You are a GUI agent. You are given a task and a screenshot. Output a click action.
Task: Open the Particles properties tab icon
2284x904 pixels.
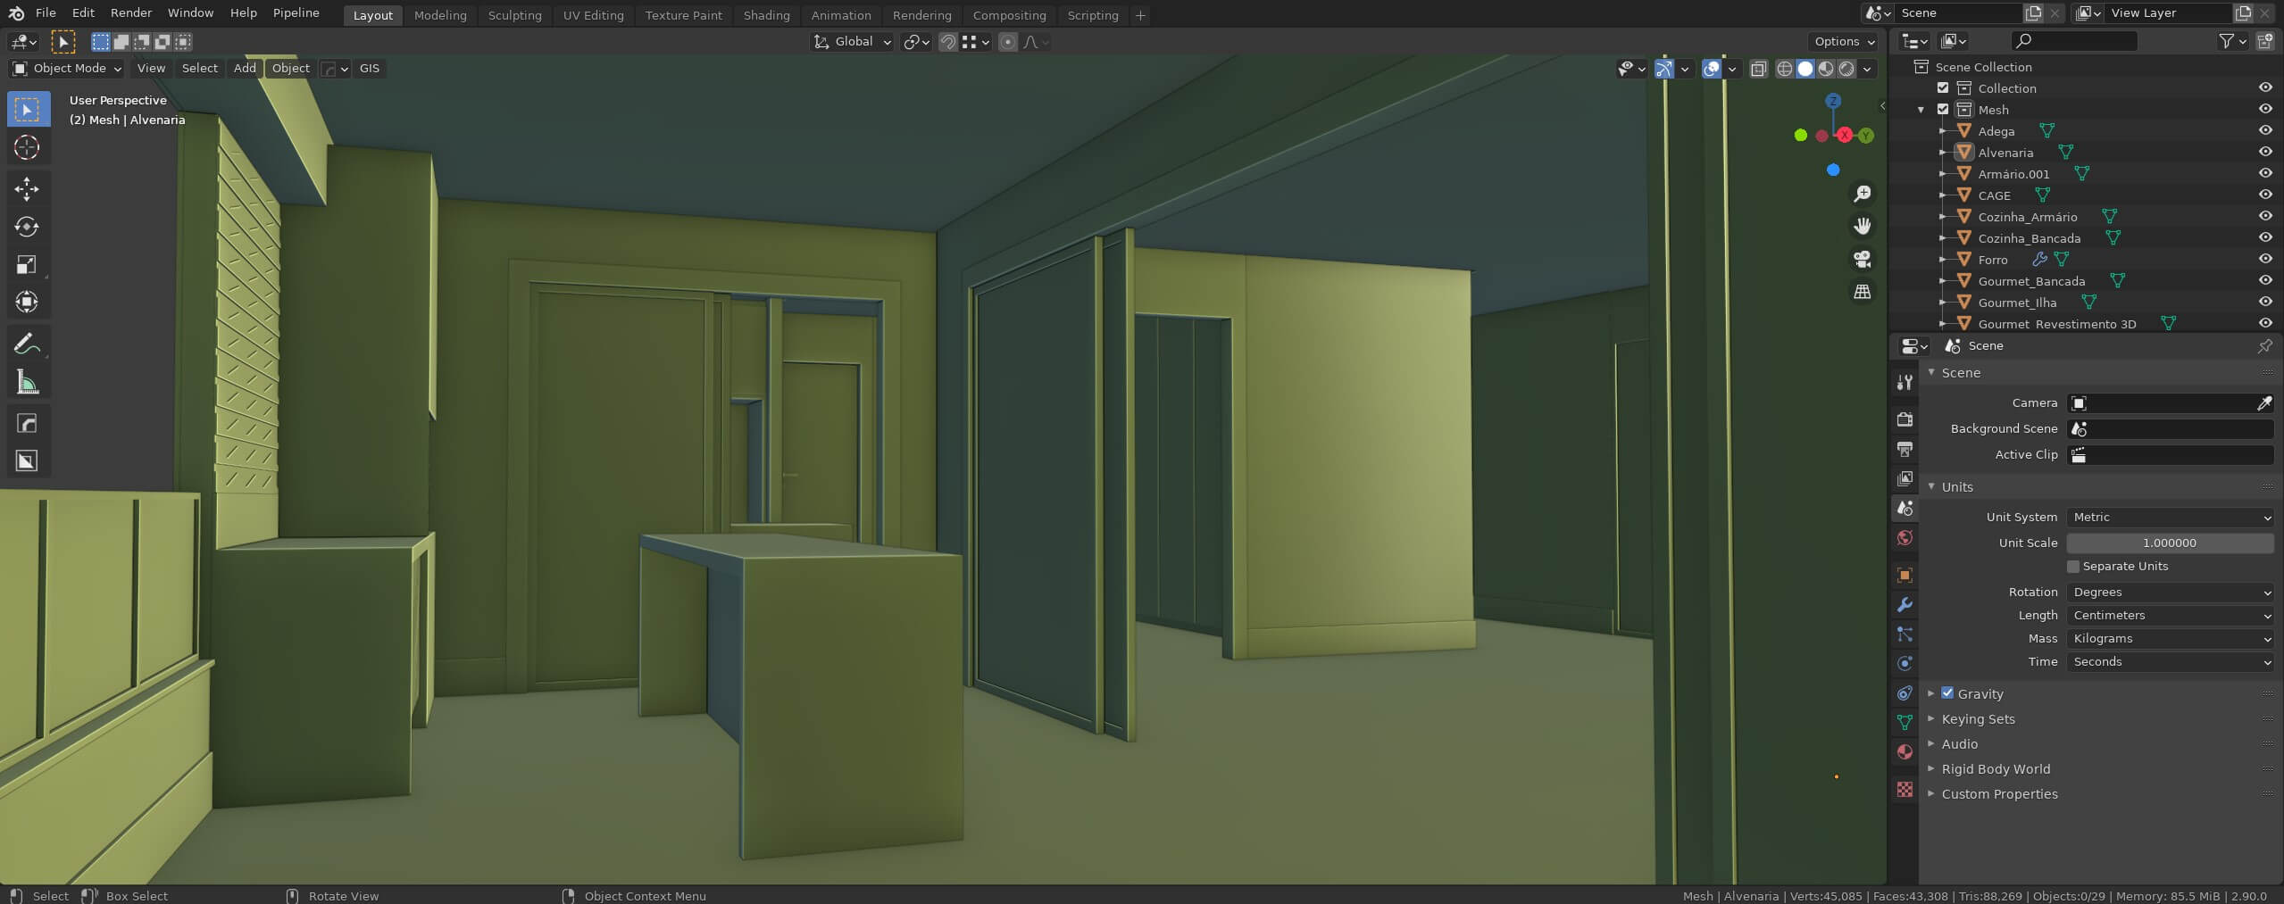(x=1905, y=634)
